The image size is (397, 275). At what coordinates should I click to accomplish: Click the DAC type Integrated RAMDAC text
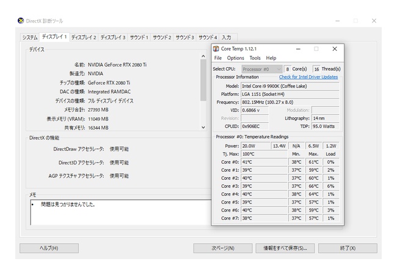coord(109,92)
